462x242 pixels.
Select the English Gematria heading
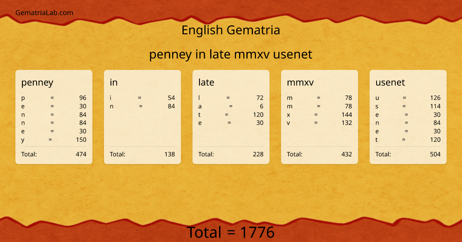(231, 30)
